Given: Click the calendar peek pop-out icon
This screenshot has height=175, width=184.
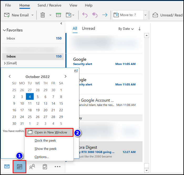Looking at the screenshot, I should pyautogui.click(x=76, y=71).
